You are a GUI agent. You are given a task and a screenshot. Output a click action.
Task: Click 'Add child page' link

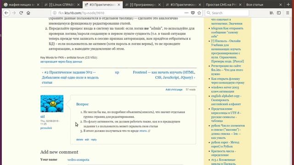[x=174, y=90]
